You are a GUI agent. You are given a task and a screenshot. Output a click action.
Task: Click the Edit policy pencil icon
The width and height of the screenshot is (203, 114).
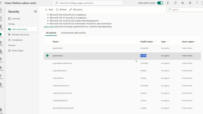[71, 10]
